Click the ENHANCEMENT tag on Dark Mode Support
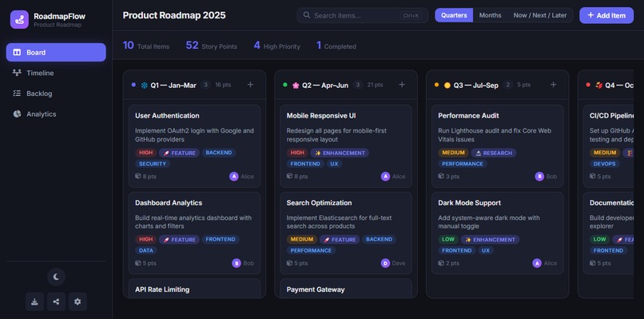The height and width of the screenshot is (319, 644). tap(490, 240)
